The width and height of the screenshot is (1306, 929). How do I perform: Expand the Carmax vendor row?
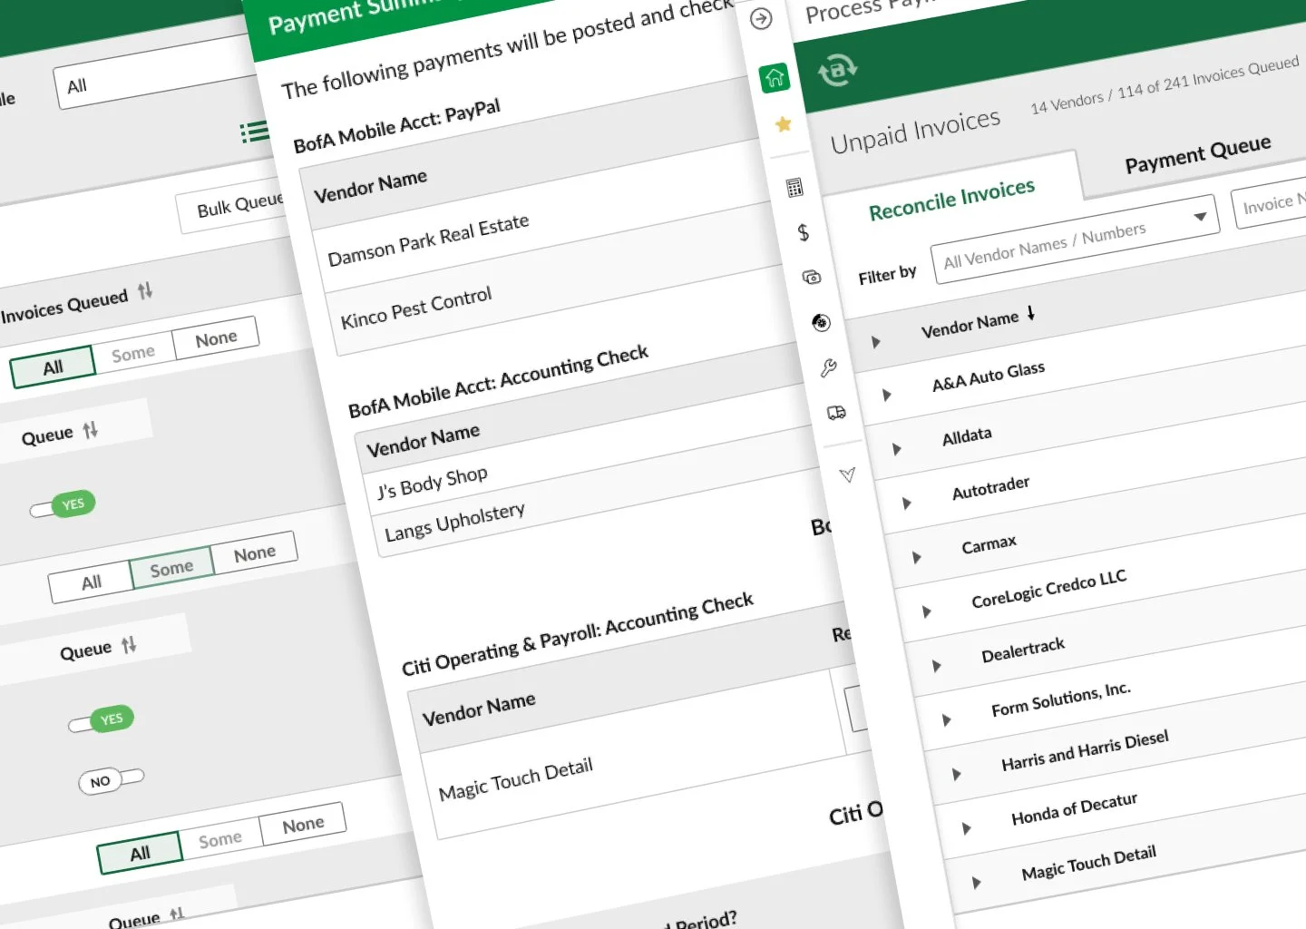916,557
